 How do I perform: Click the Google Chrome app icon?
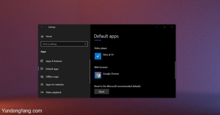tap(98, 75)
